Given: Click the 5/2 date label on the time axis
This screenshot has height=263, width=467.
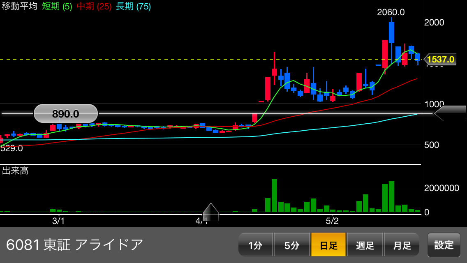Looking at the screenshot, I should coord(332,221).
